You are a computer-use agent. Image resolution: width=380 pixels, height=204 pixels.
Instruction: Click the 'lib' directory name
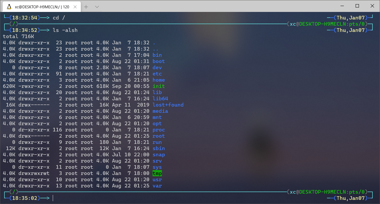point(157,92)
